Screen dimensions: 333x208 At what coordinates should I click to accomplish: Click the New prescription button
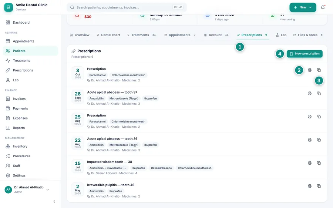(x=305, y=54)
